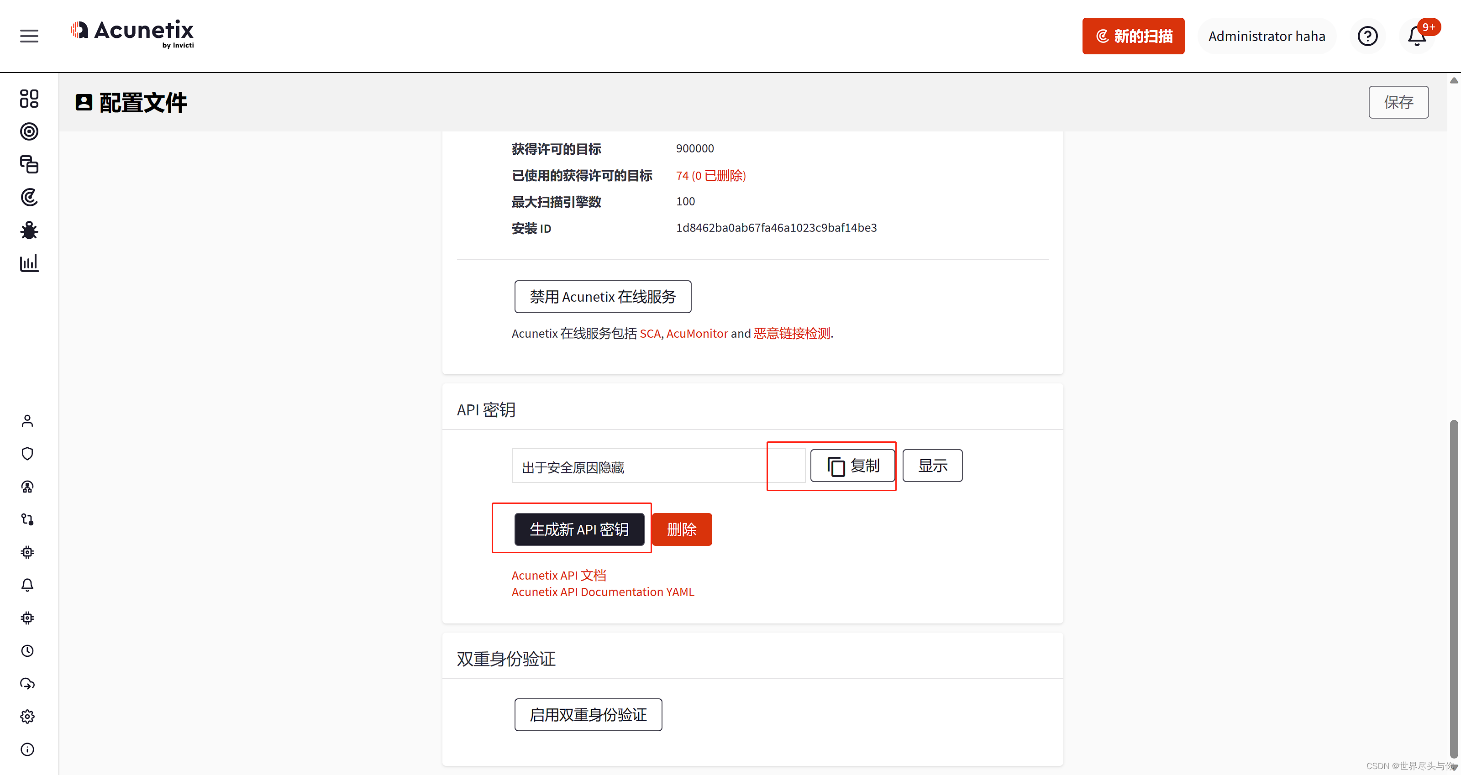Open Acunetix API Documentation YAML link
Image resolution: width=1461 pixels, height=775 pixels.
pyautogui.click(x=603, y=592)
